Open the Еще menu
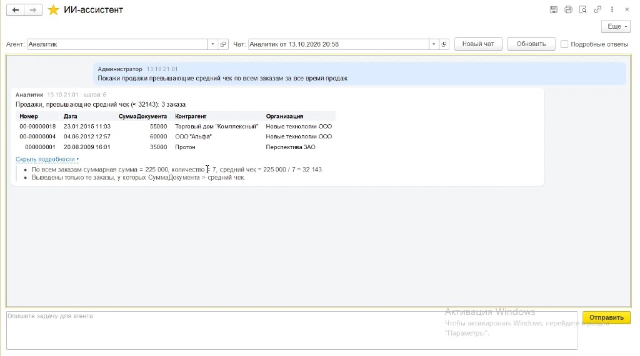The image size is (640, 356). click(616, 26)
